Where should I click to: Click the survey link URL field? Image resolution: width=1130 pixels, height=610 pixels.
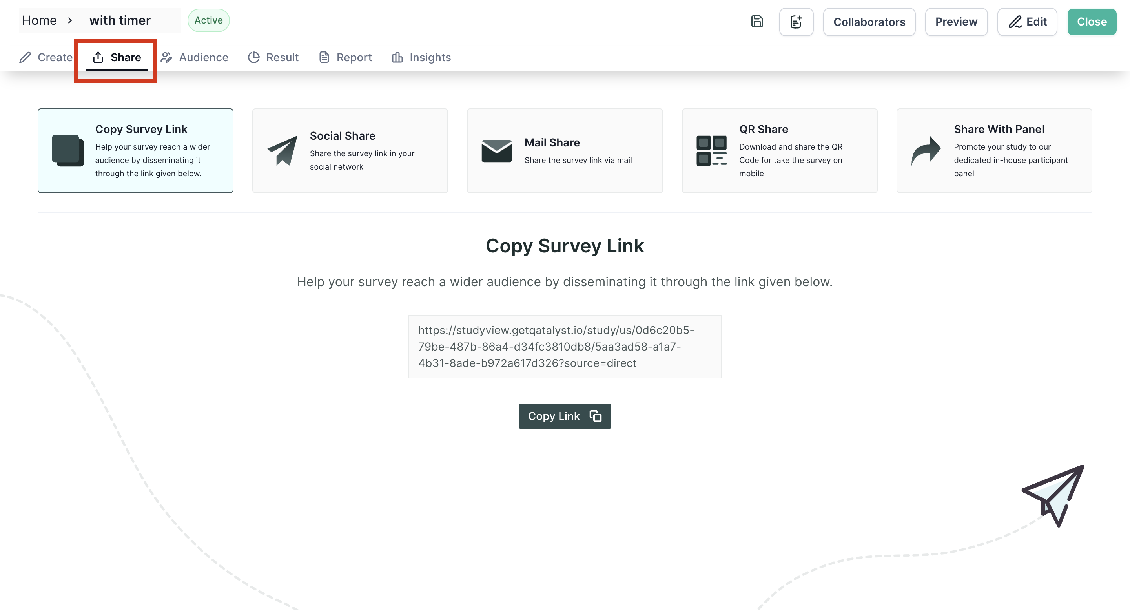pyautogui.click(x=565, y=346)
